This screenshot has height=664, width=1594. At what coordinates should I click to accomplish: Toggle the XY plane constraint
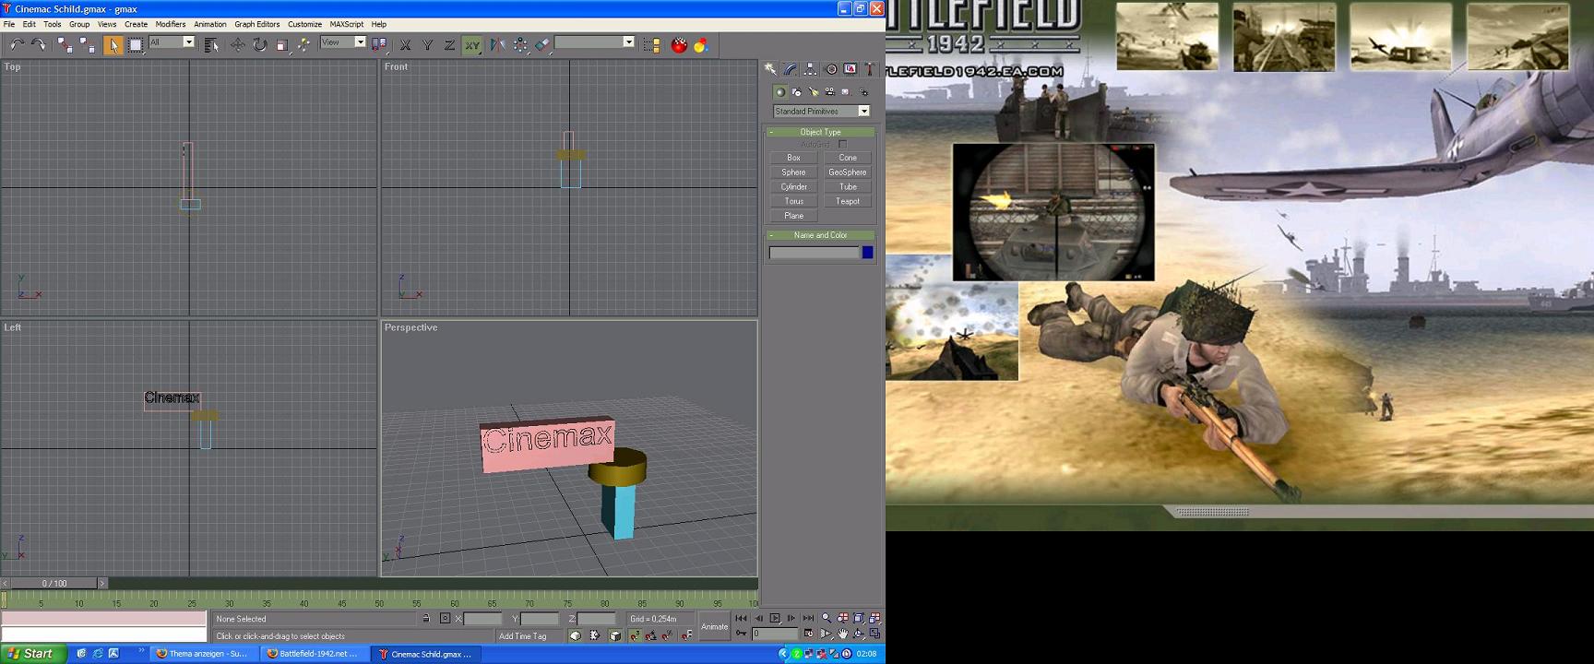click(x=472, y=44)
